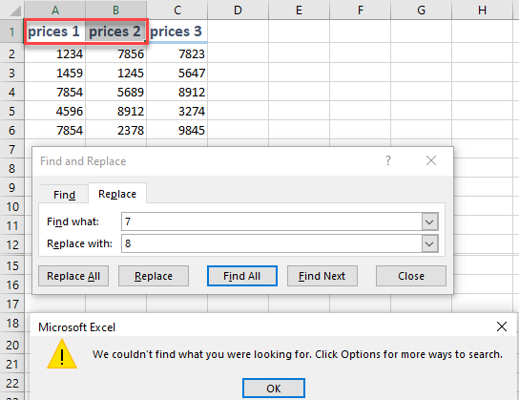Select column D header
The width and height of the screenshot is (519, 400).
click(x=238, y=10)
